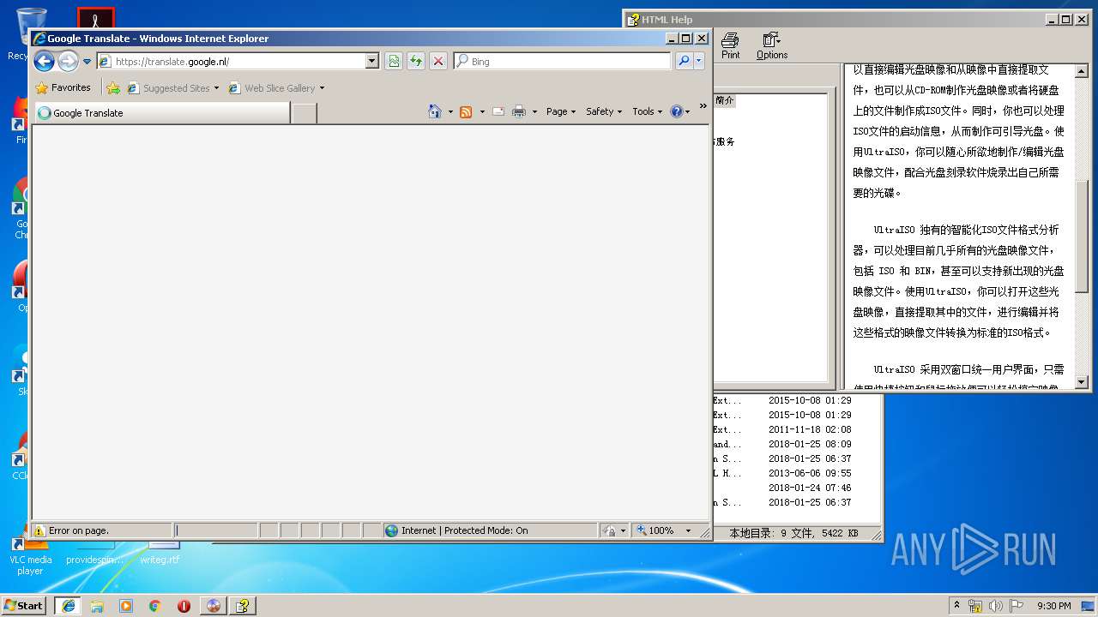Click the translate.google.nl address bar
The image size is (1098, 617).
pyautogui.click(x=231, y=61)
